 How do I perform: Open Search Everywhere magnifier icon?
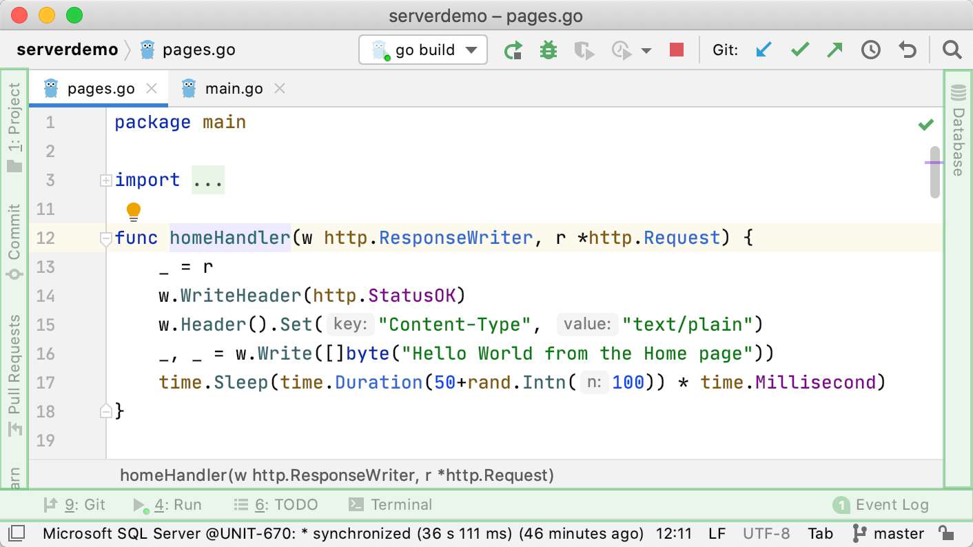[952, 50]
